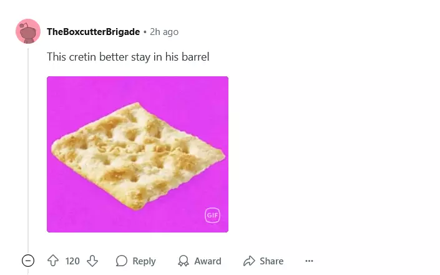Click the GIF badge on the image
The image size is (440, 275).
[x=212, y=215]
